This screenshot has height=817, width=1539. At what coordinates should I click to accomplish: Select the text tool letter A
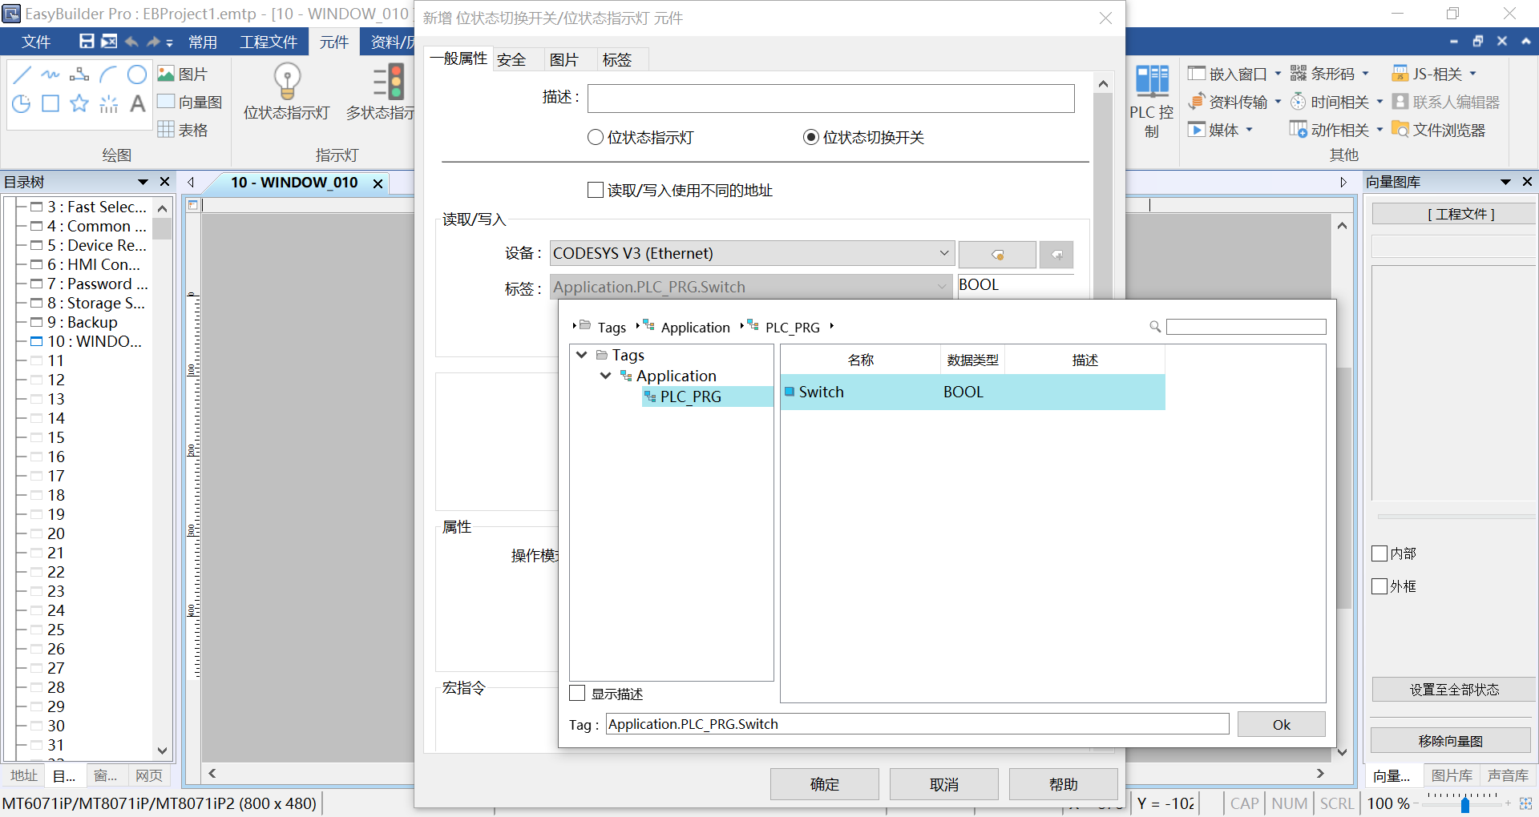[x=137, y=103]
